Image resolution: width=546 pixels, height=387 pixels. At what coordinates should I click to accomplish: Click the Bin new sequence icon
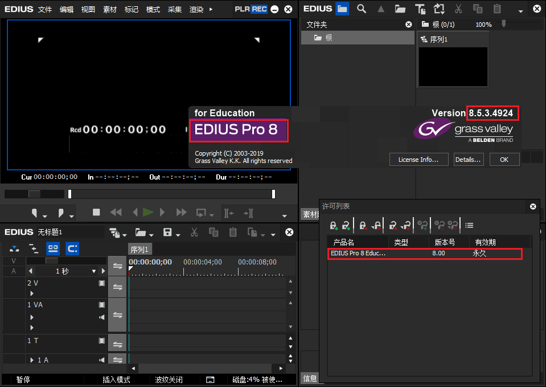click(439, 9)
